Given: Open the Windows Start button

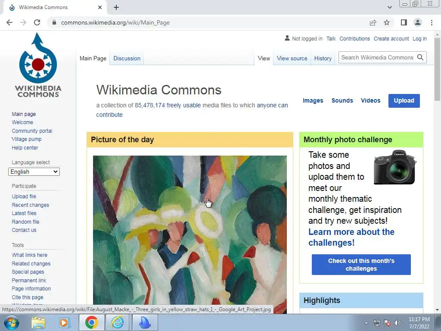Looking at the screenshot, I should click(11, 322).
